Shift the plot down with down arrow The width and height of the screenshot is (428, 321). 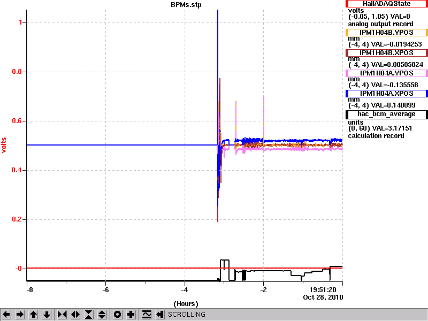[47, 315]
